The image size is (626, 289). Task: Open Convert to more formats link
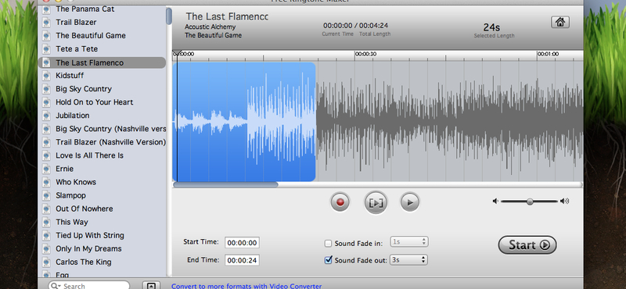[x=246, y=286]
